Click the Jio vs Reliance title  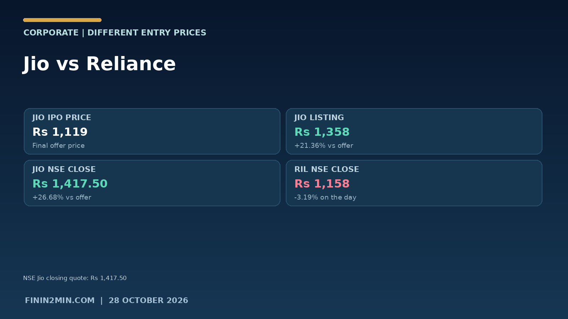[99, 64]
